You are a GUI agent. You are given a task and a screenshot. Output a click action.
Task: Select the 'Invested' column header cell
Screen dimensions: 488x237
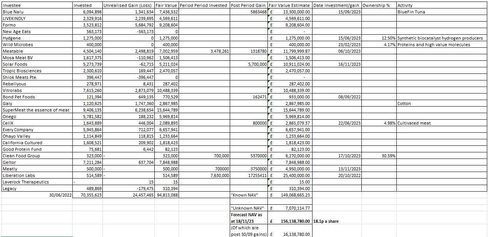click(x=87, y=5)
